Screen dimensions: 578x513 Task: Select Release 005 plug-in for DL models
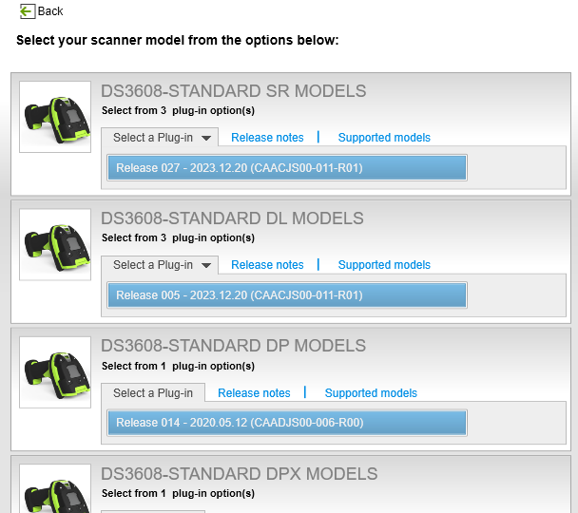287,295
